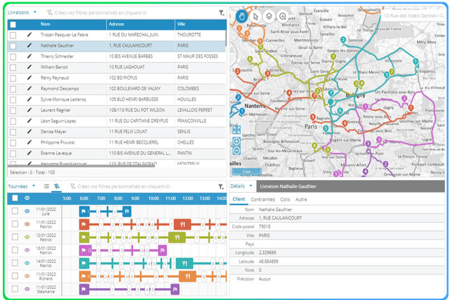Edit William Benoit pencil icon

tap(29, 67)
